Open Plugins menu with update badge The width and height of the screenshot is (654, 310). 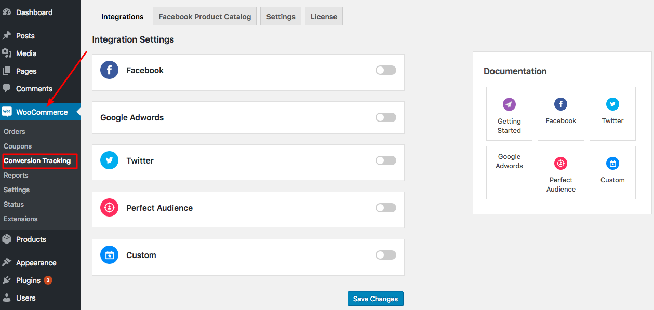click(x=28, y=280)
